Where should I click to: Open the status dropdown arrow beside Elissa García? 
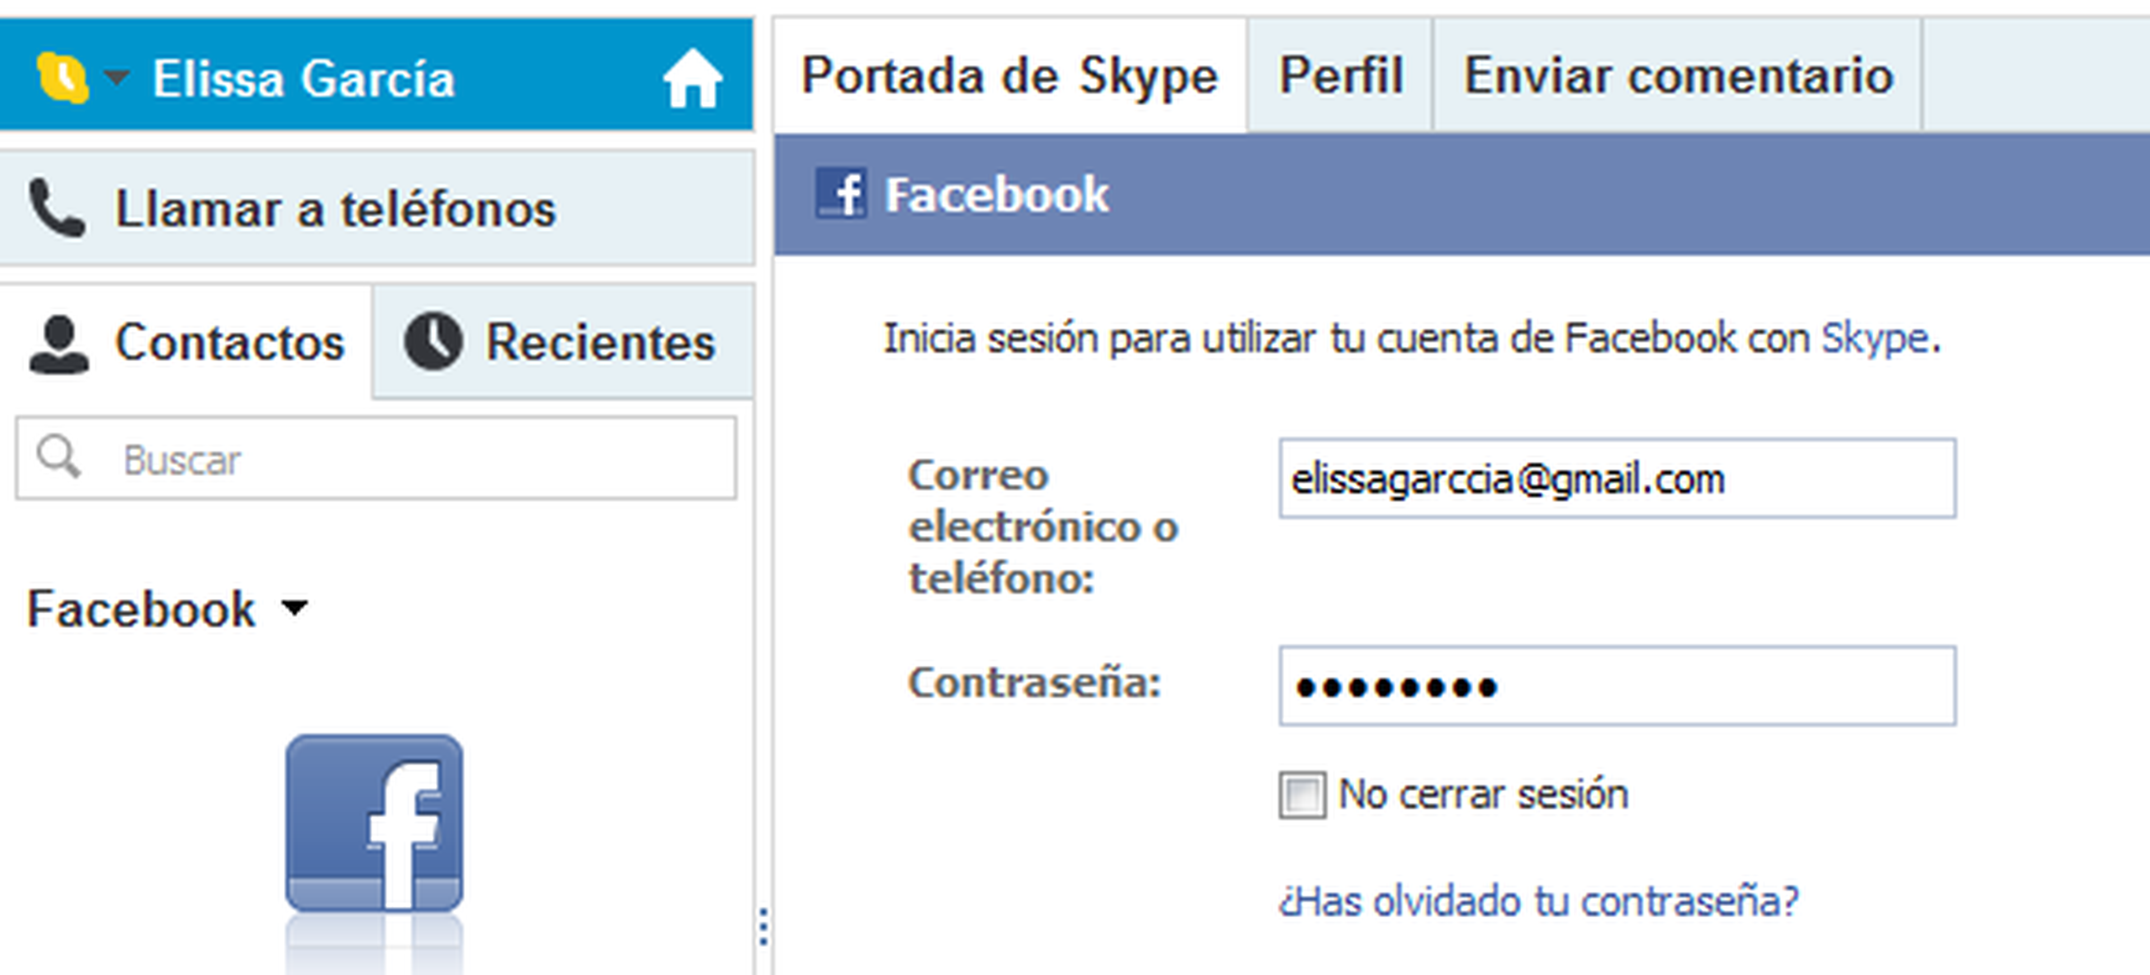click(x=117, y=78)
